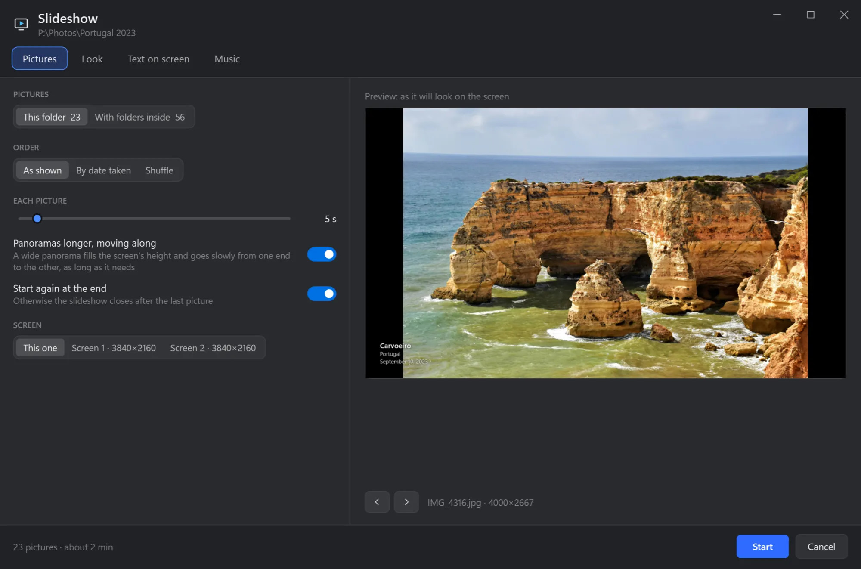Click the September 10, 2023 date caption
This screenshot has height=569, width=861.
pos(404,362)
